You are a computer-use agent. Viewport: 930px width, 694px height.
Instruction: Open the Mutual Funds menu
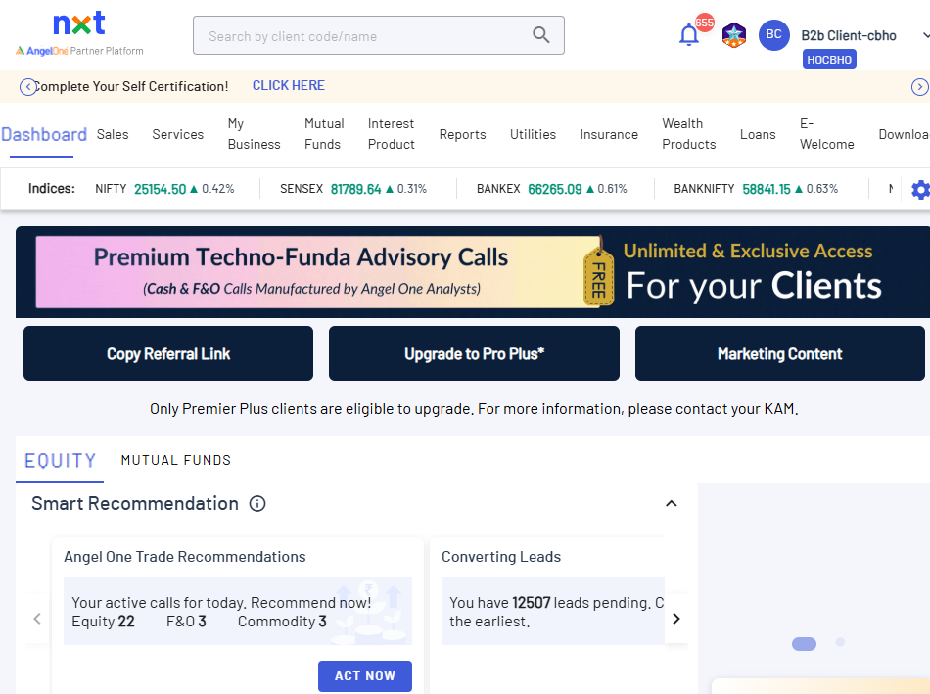[323, 134]
